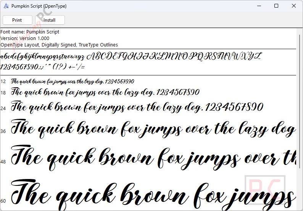Click the size 36 label
303x211 pixels.
point(3,131)
